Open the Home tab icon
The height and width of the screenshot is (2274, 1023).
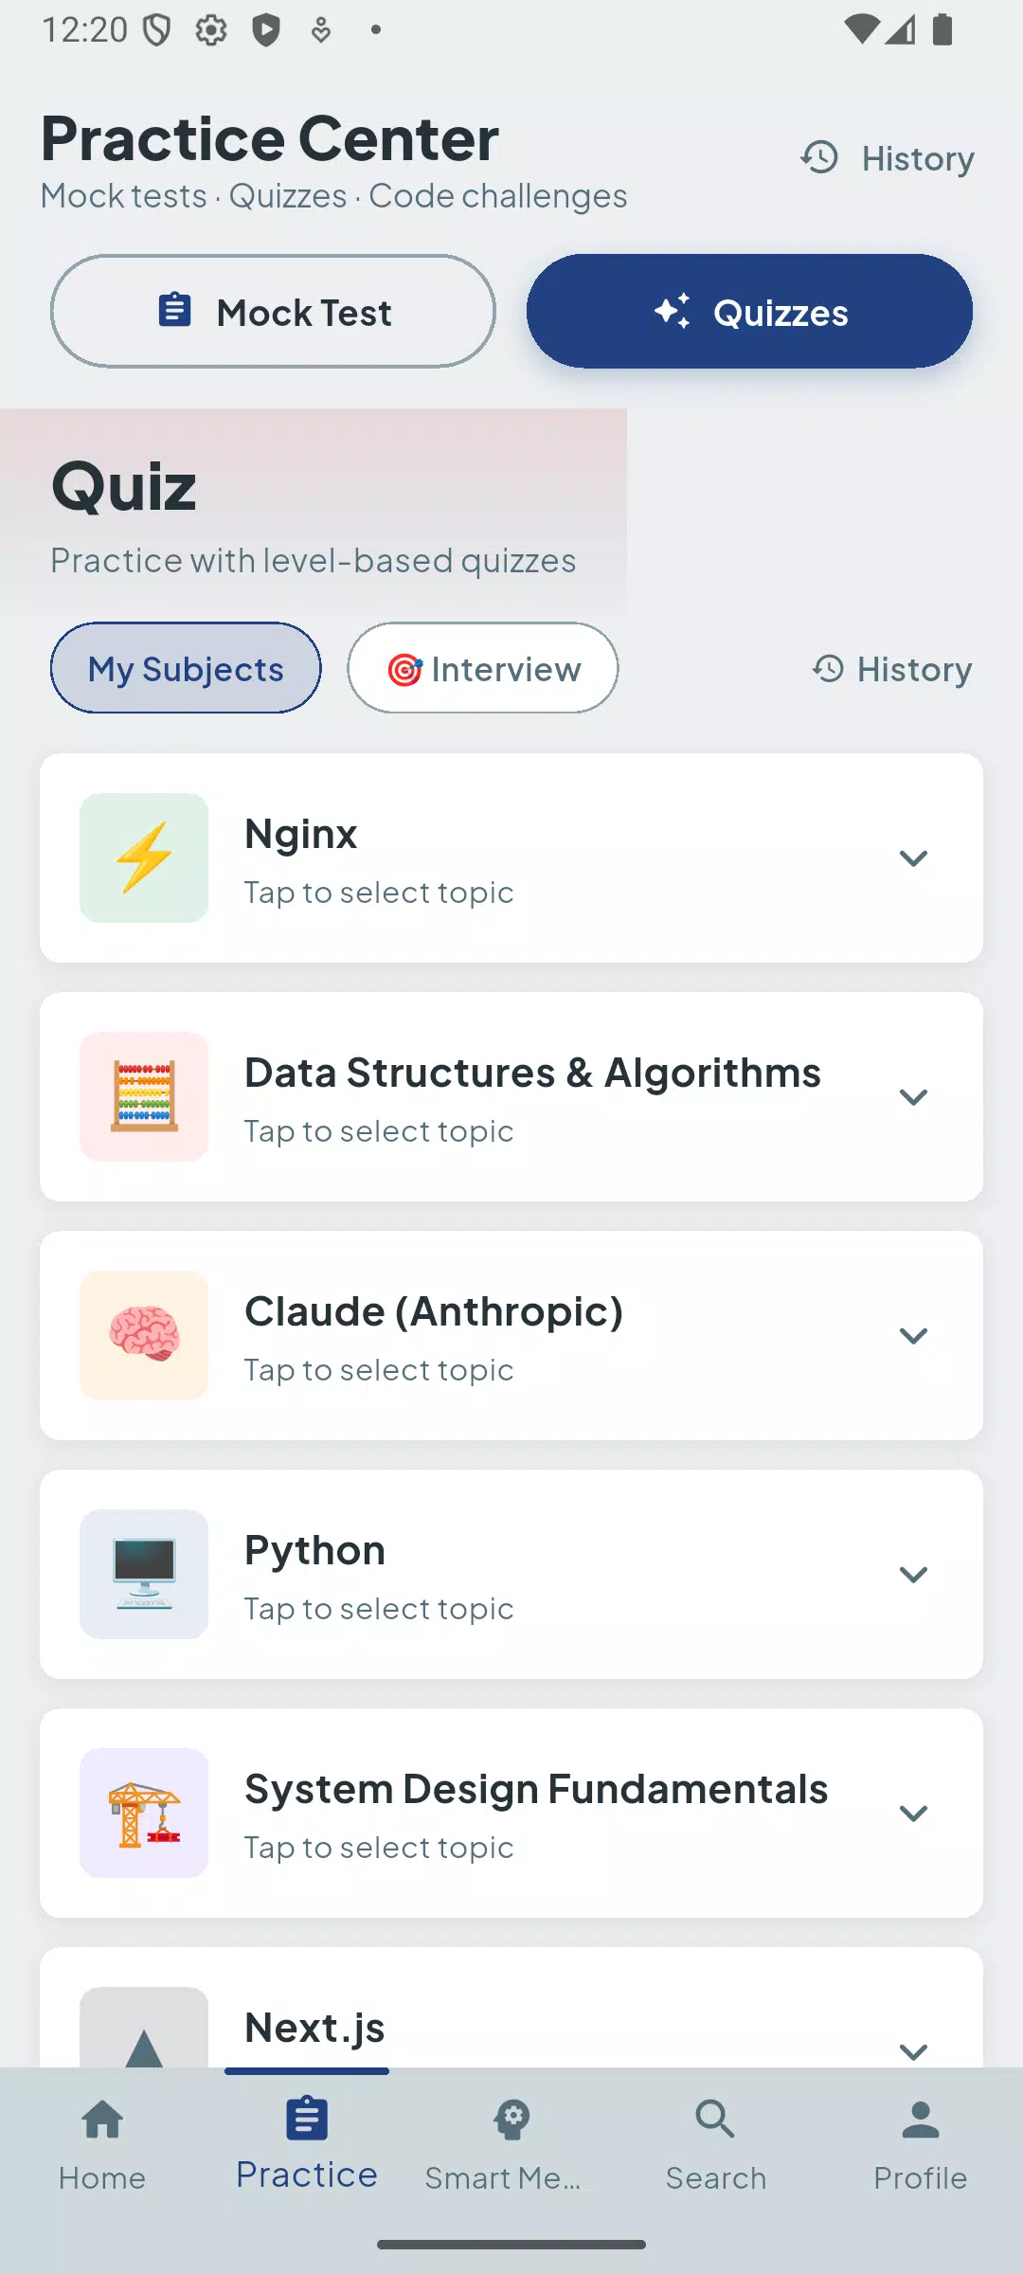102,2120
